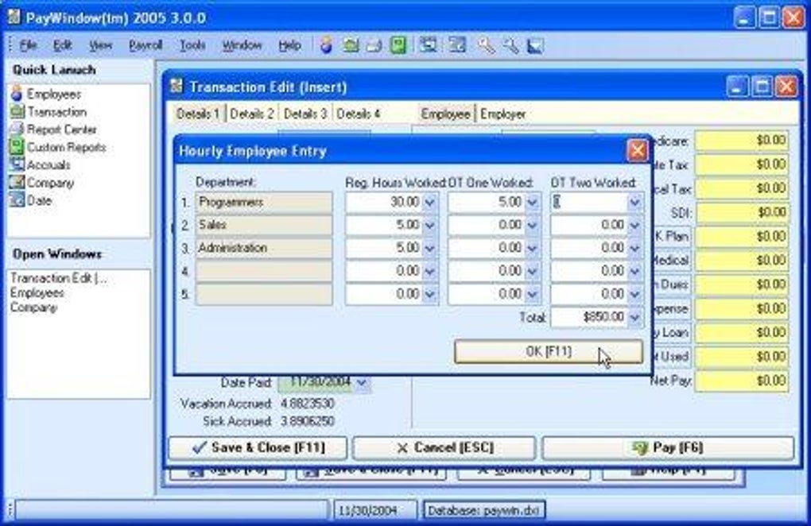
Task: Open Company from the Quick Launch list
Action: point(42,183)
